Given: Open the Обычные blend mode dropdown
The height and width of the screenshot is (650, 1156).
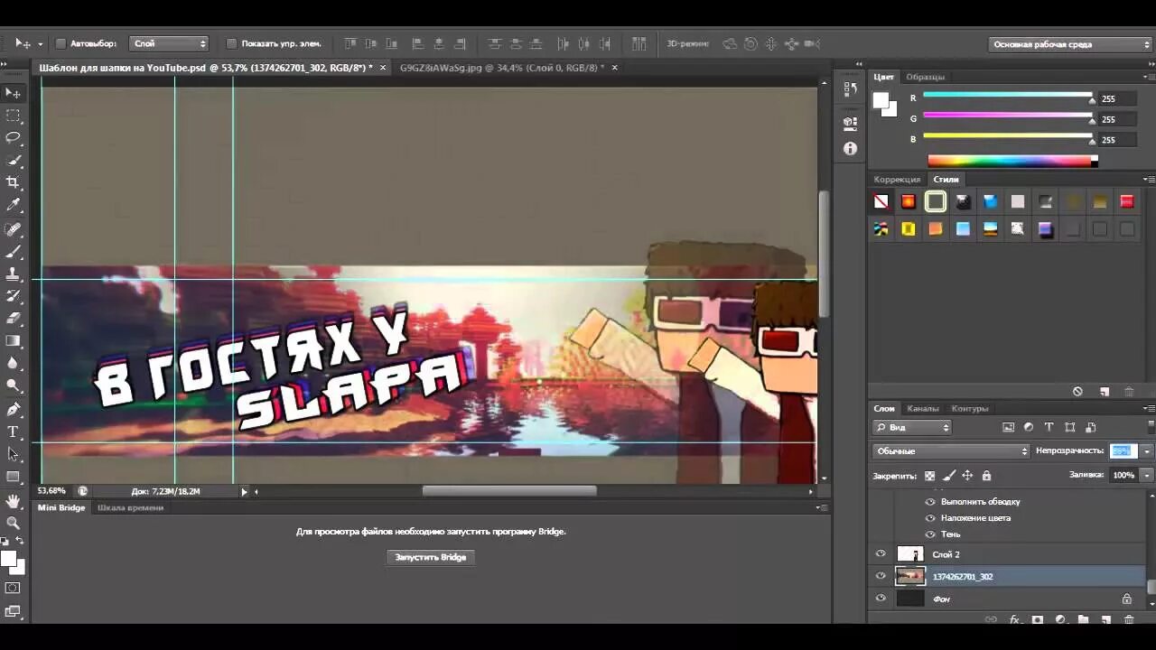Looking at the screenshot, I should click(951, 450).
